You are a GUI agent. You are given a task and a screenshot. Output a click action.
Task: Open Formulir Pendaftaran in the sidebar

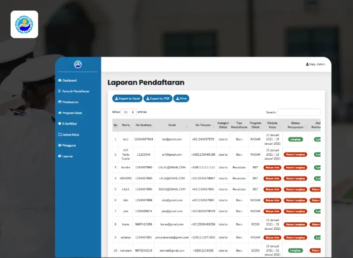(74, 91)
